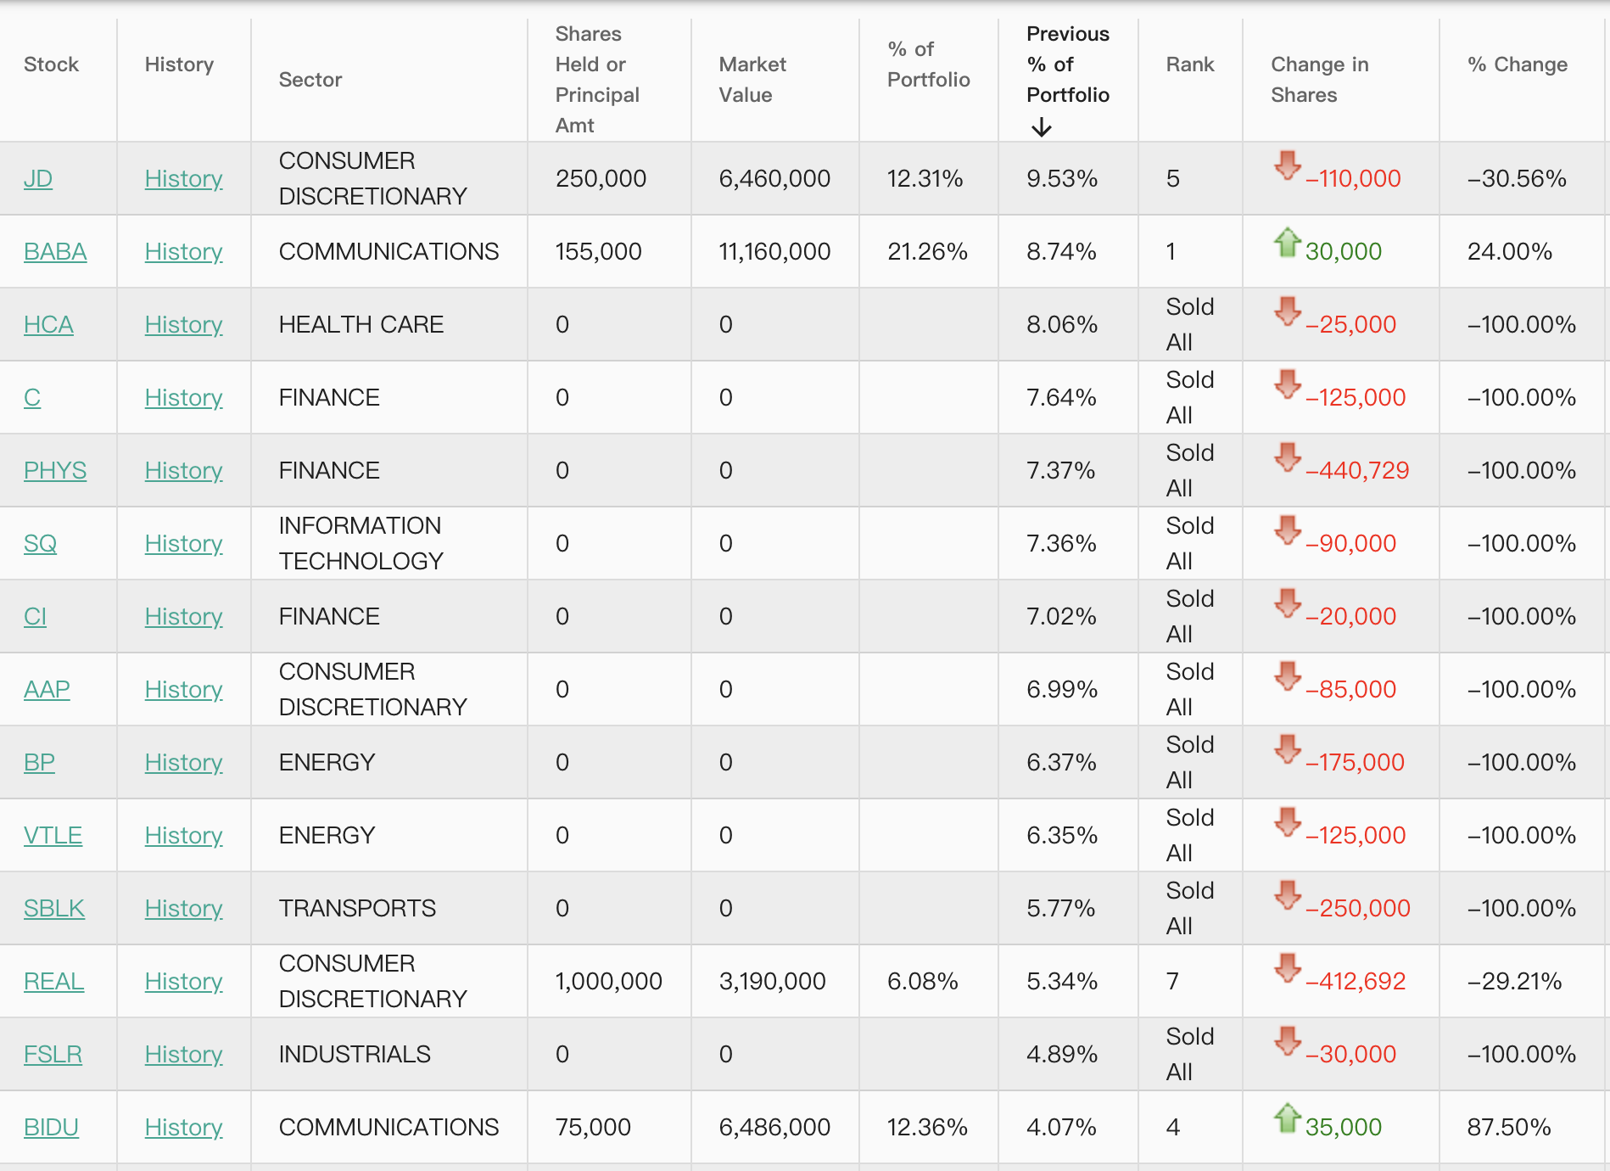Open the BIDU stock link

(51, 1127)
